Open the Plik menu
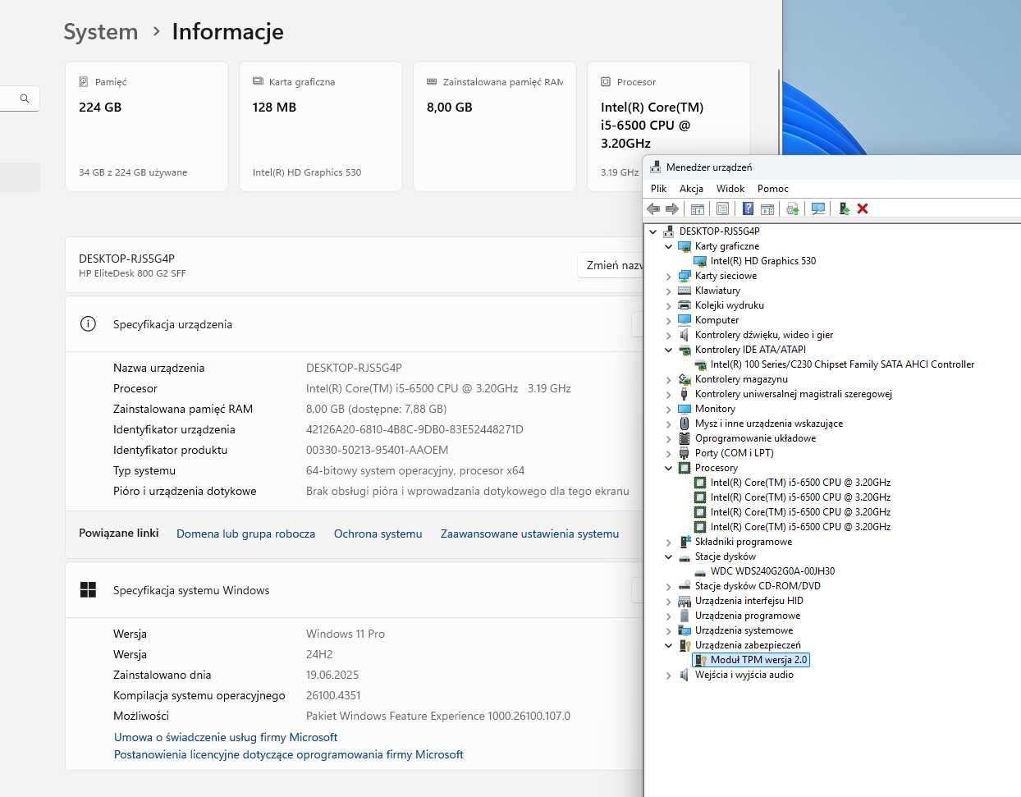1021x797 pixels. coord(659,189)
